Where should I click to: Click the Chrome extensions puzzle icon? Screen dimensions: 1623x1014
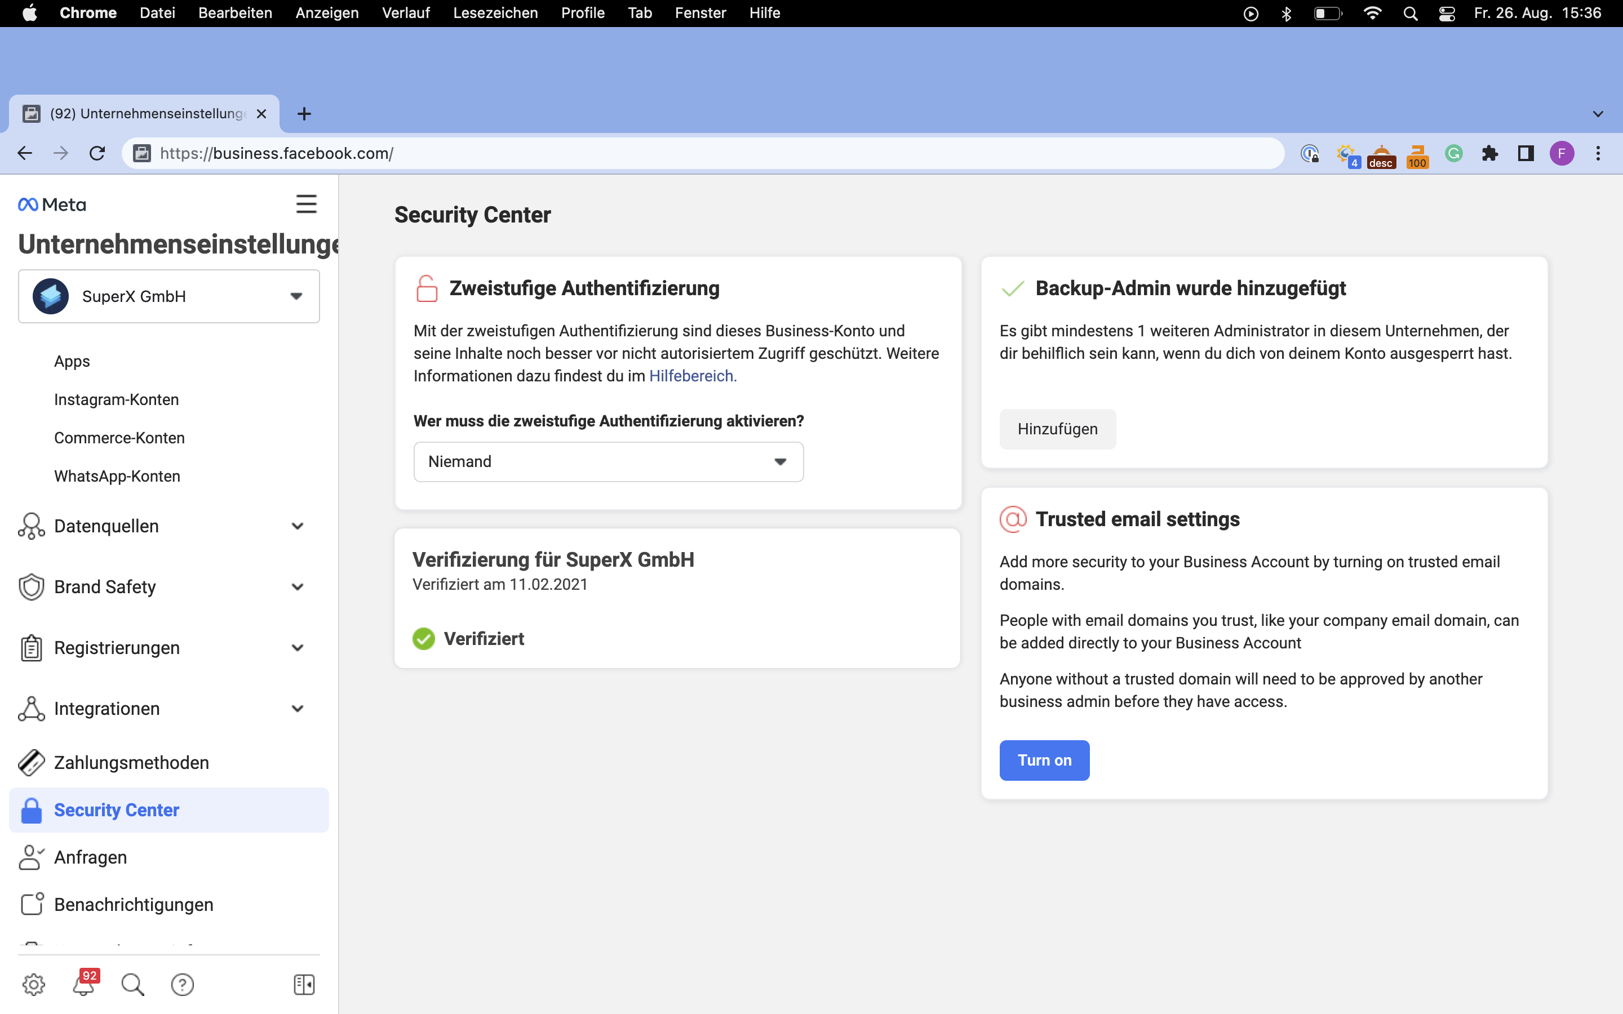(1489, 154)
